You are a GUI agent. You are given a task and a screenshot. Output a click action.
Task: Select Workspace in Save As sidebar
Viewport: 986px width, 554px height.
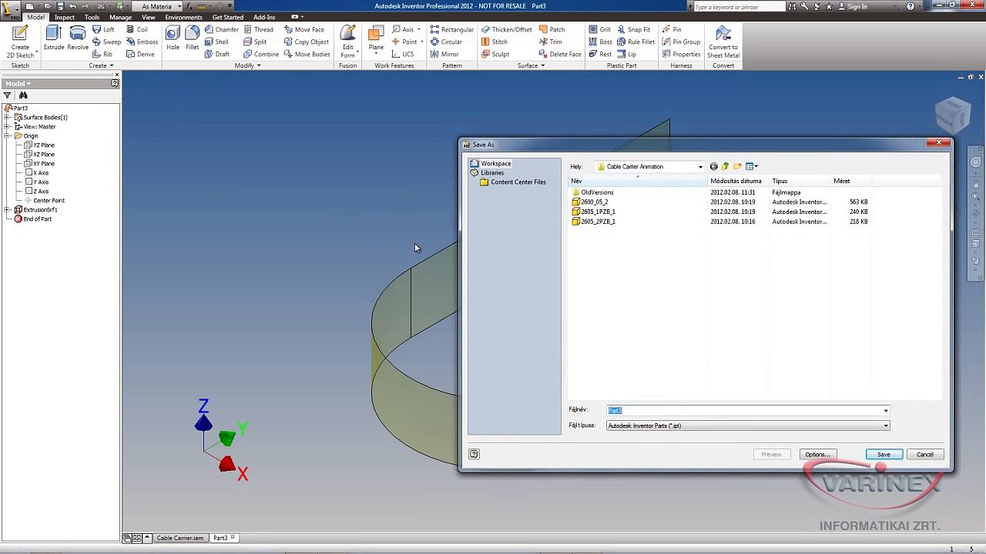[x=491, y=163]
